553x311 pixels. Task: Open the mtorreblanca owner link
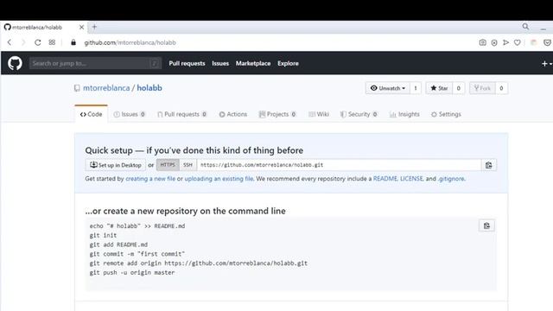[x=106, y=88]
